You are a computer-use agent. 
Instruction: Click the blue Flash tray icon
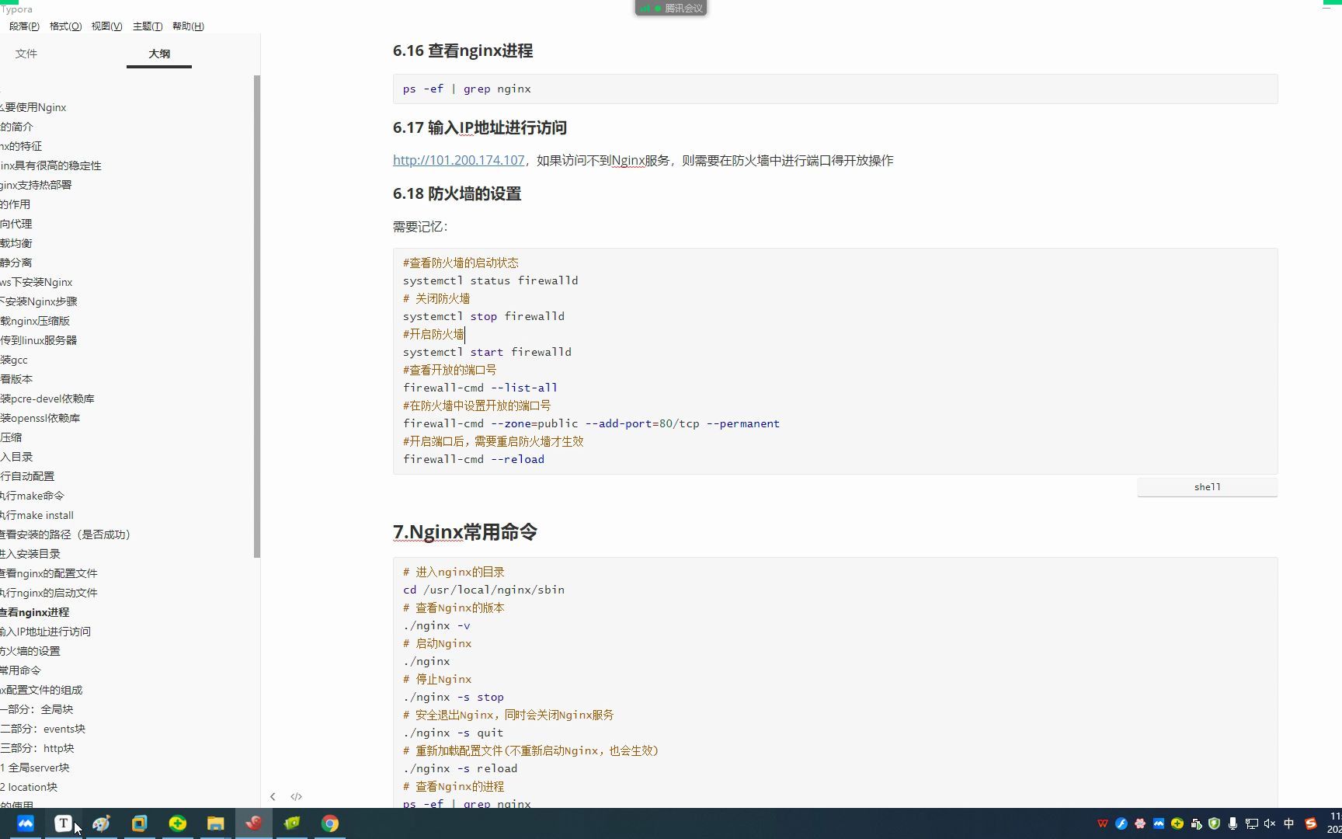1121,823
